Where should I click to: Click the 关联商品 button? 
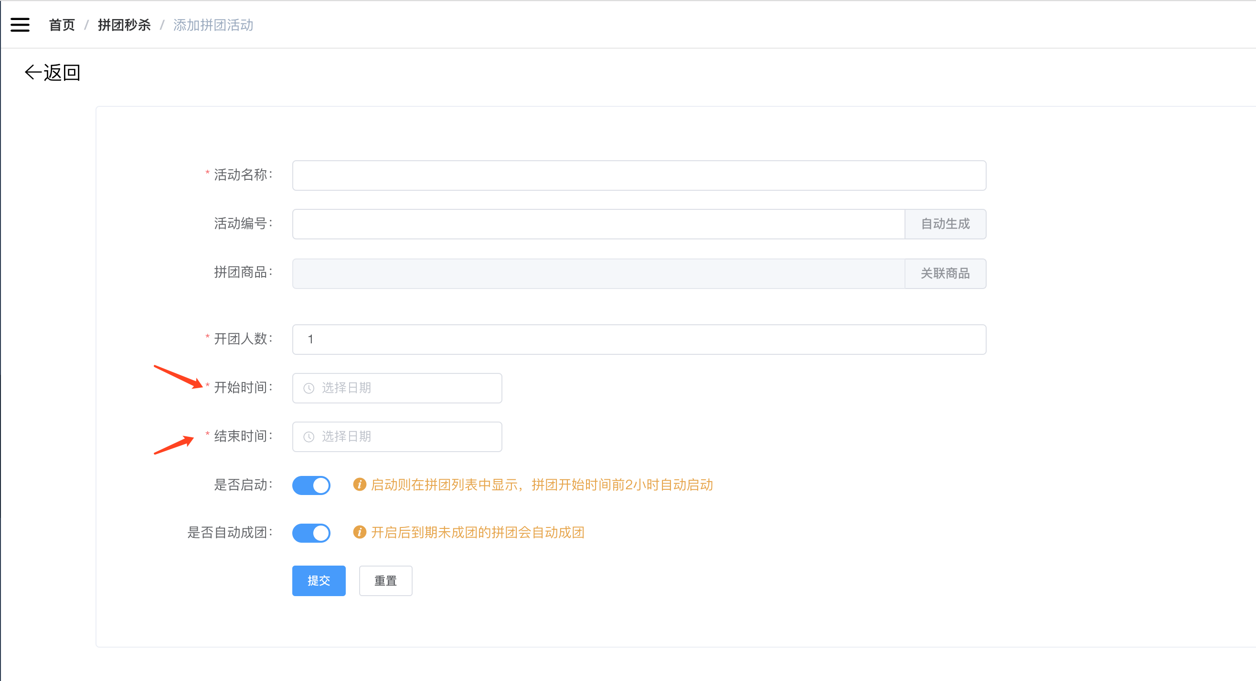click(945, 274)
